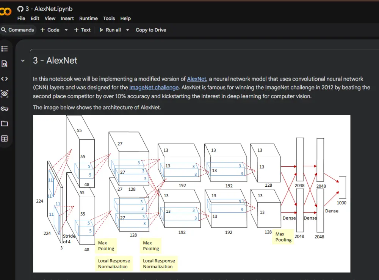Open the Edit menu

coord(35,18)
